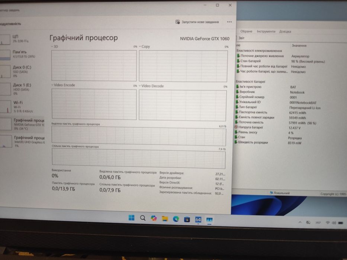Screen dimensions: 347x260
Task: Click the Звіт button in AIDA64 toolbar
Action: [241, 38]
